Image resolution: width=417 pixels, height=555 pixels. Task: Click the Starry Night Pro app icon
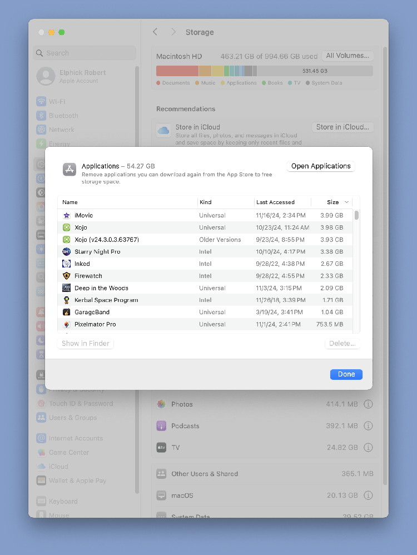pos(67,251)
